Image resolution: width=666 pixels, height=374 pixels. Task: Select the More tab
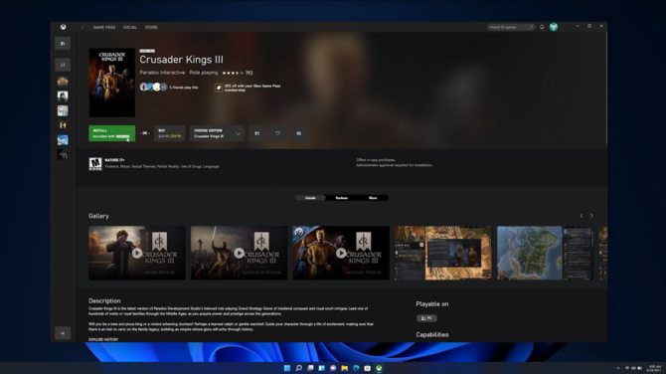(x=373, y=198)
